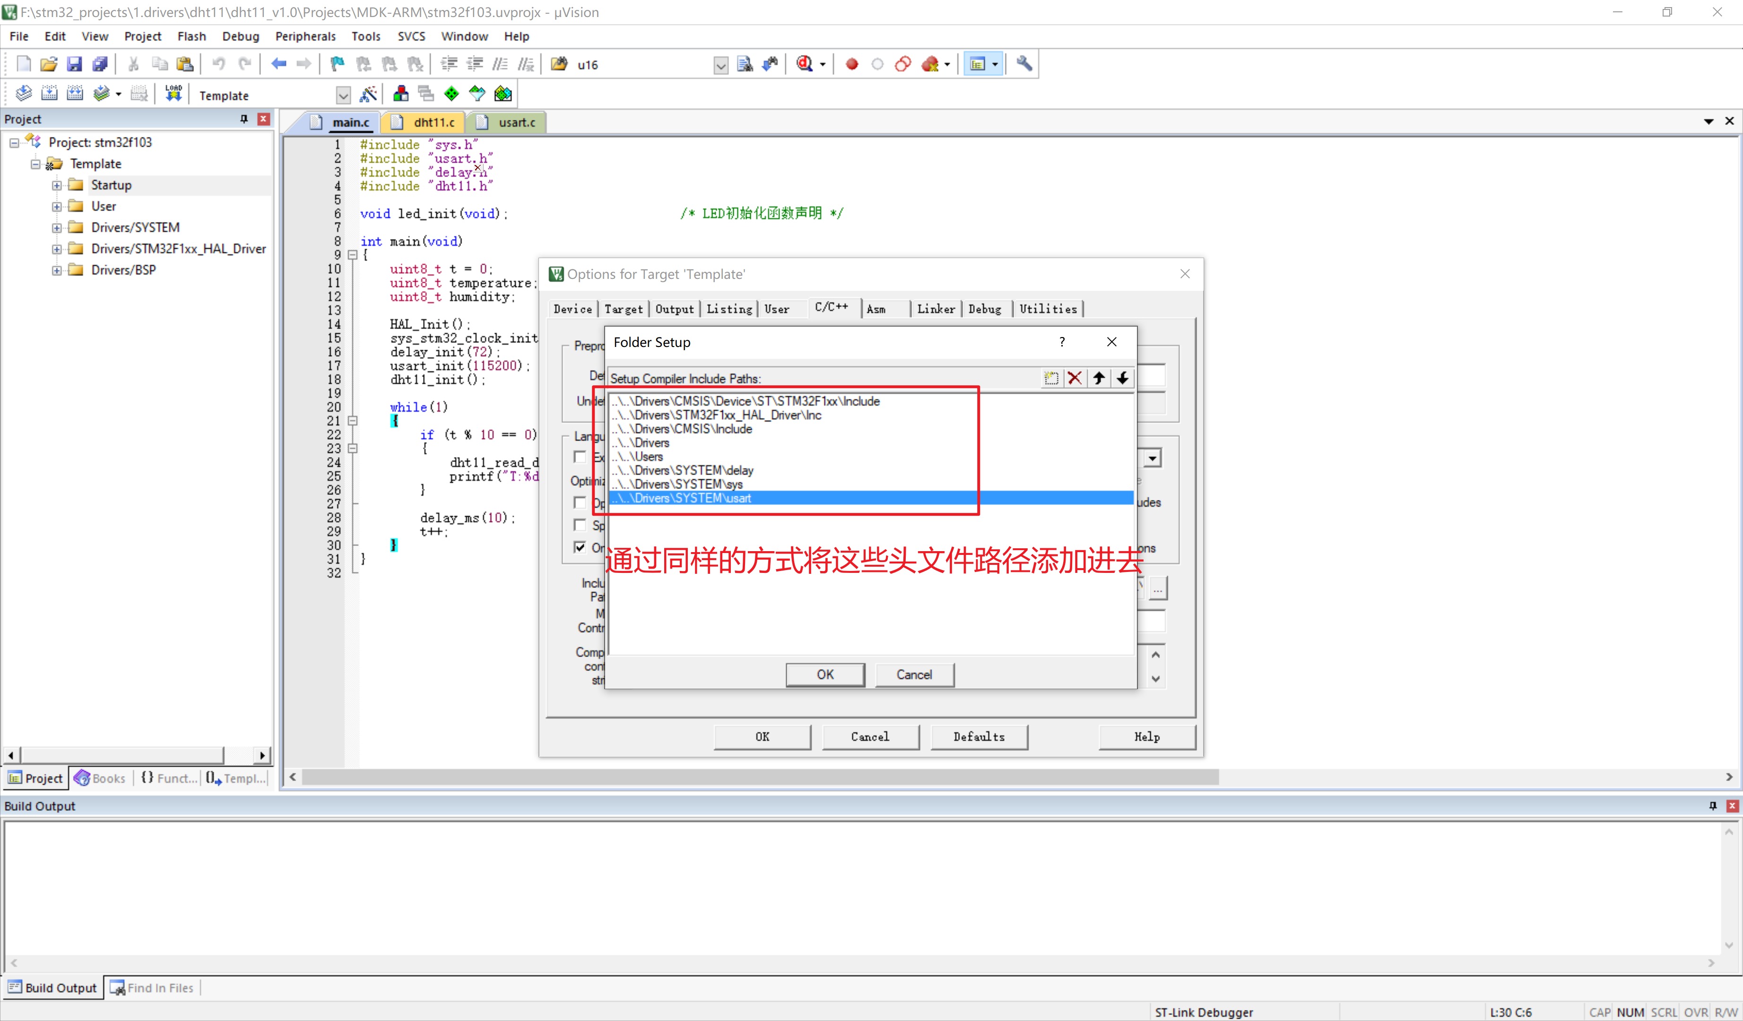Toggle the checked checkbox in C/C++ options
Image resolution: width=1743 pixels, height=1021 pixels.
tap(580, 547)
